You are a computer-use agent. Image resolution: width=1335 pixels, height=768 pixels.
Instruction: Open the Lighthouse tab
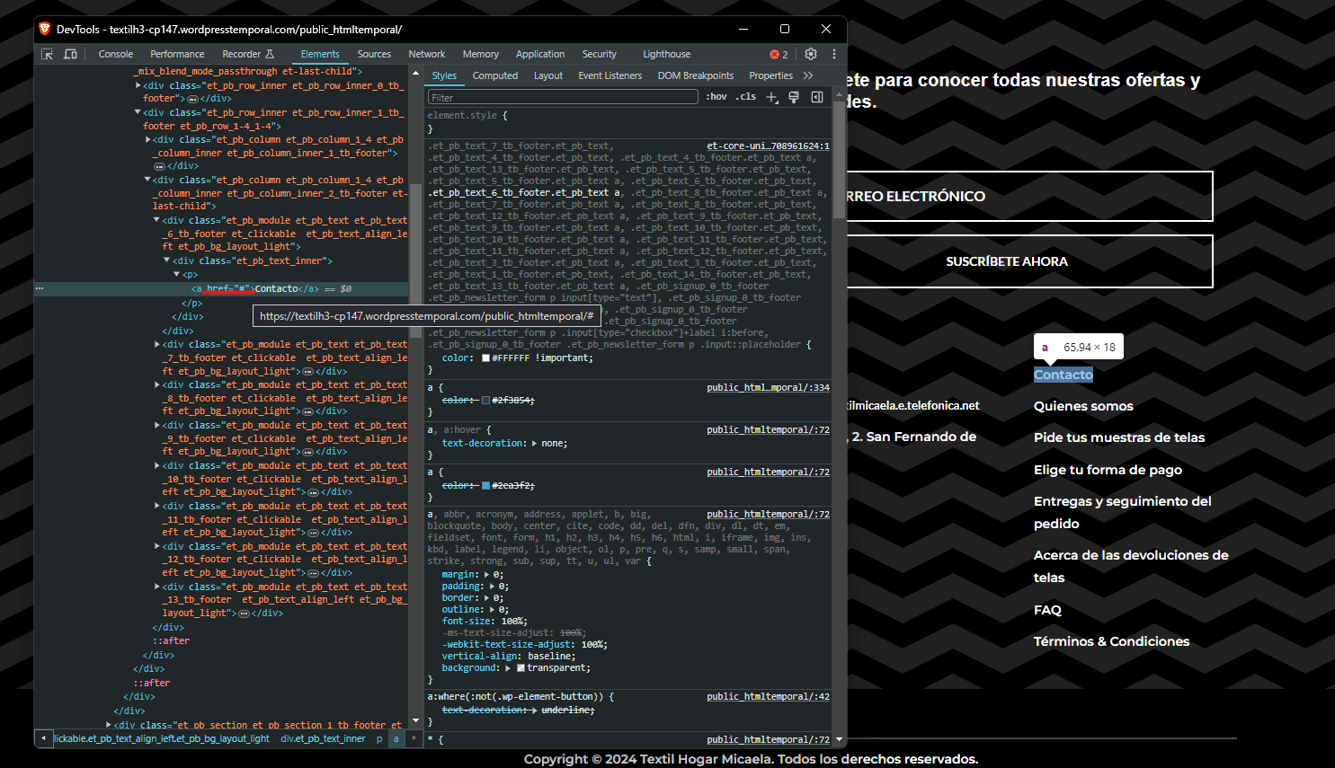[x=667, y=54]
